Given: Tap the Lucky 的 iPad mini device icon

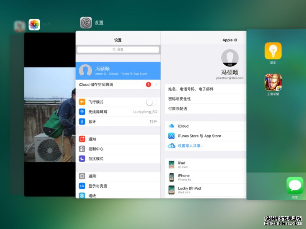Looking at the screenshot, I should pos(171,190).
